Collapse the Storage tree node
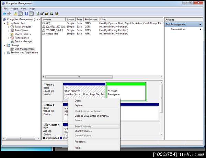The image size is (206, 158). (x=5, y=45)
